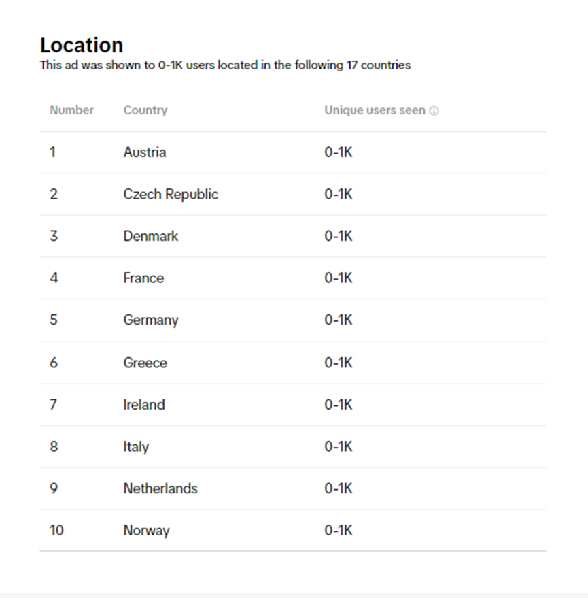Select the Czech Republic country entry

coord(171,195)
